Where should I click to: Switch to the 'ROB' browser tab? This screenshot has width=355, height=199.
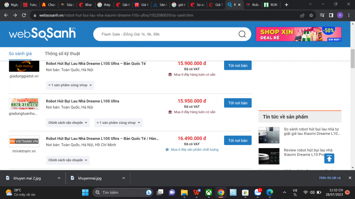pyautogui.click(x=272, y=5)
